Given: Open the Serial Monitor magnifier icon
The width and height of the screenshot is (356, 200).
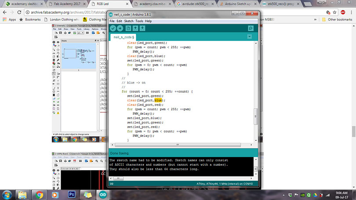Looking at the screenshot, I should tap(251, 29).
